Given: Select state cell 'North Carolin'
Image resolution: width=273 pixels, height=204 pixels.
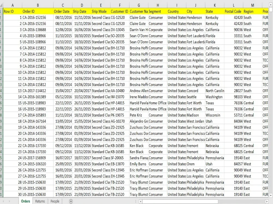Looking at the screenshot, I should pyautogui.click(x=215, y=91).
